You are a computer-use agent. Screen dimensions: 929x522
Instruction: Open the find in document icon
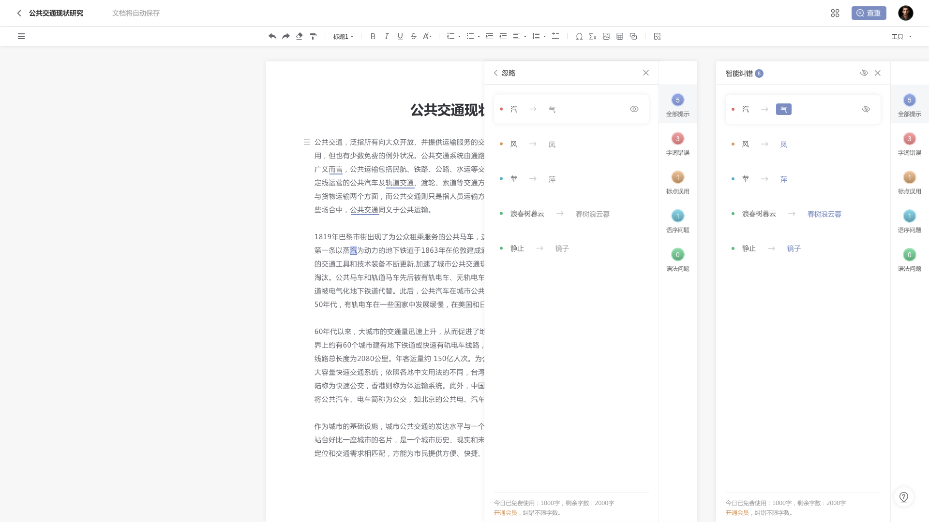pyautogui.click(x=657, y=36)
